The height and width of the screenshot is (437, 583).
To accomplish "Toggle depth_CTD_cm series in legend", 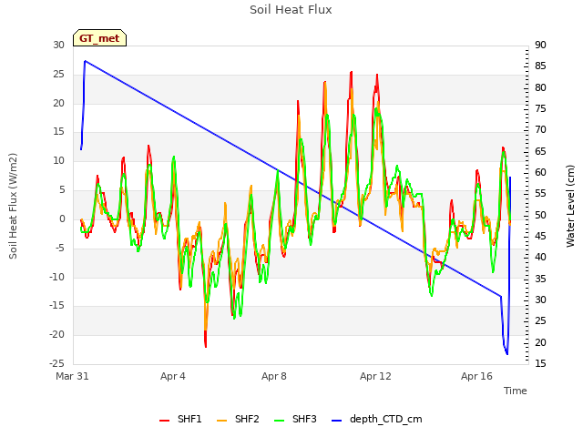I will coord(376,419).
